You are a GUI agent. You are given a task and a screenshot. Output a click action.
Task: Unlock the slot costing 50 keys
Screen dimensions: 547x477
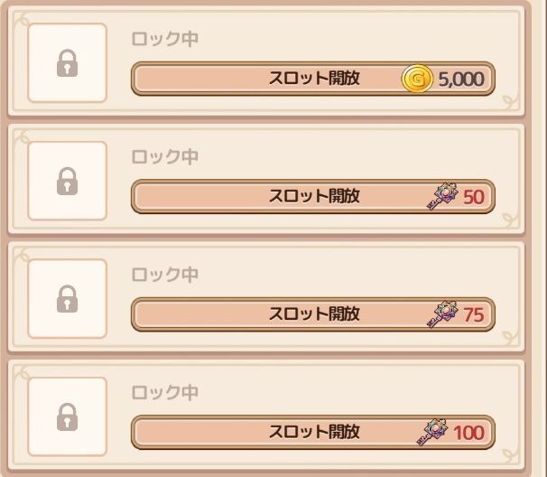point(313,196)
